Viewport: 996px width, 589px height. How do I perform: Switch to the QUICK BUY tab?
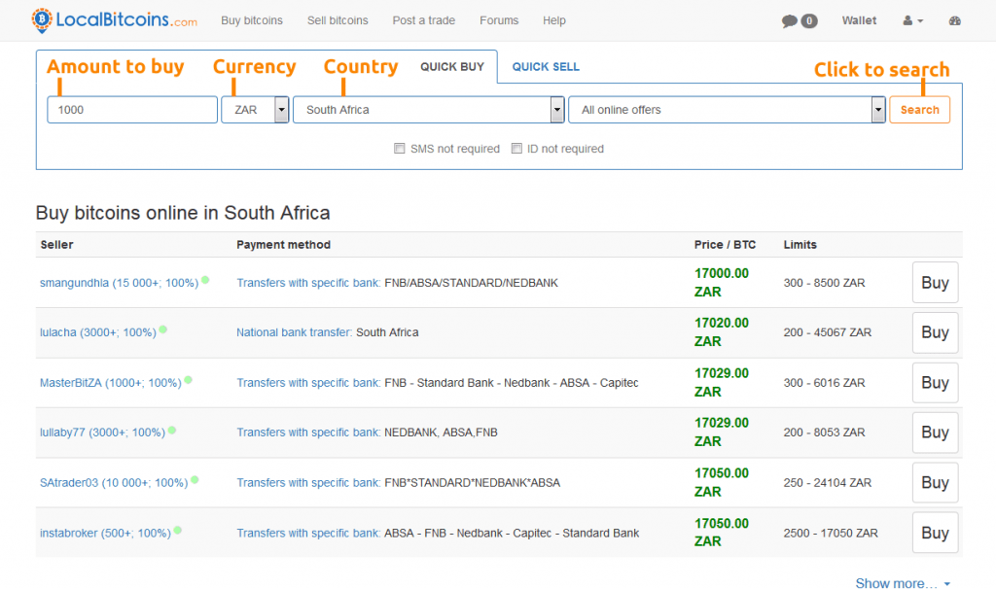click(x=452, y=67)
